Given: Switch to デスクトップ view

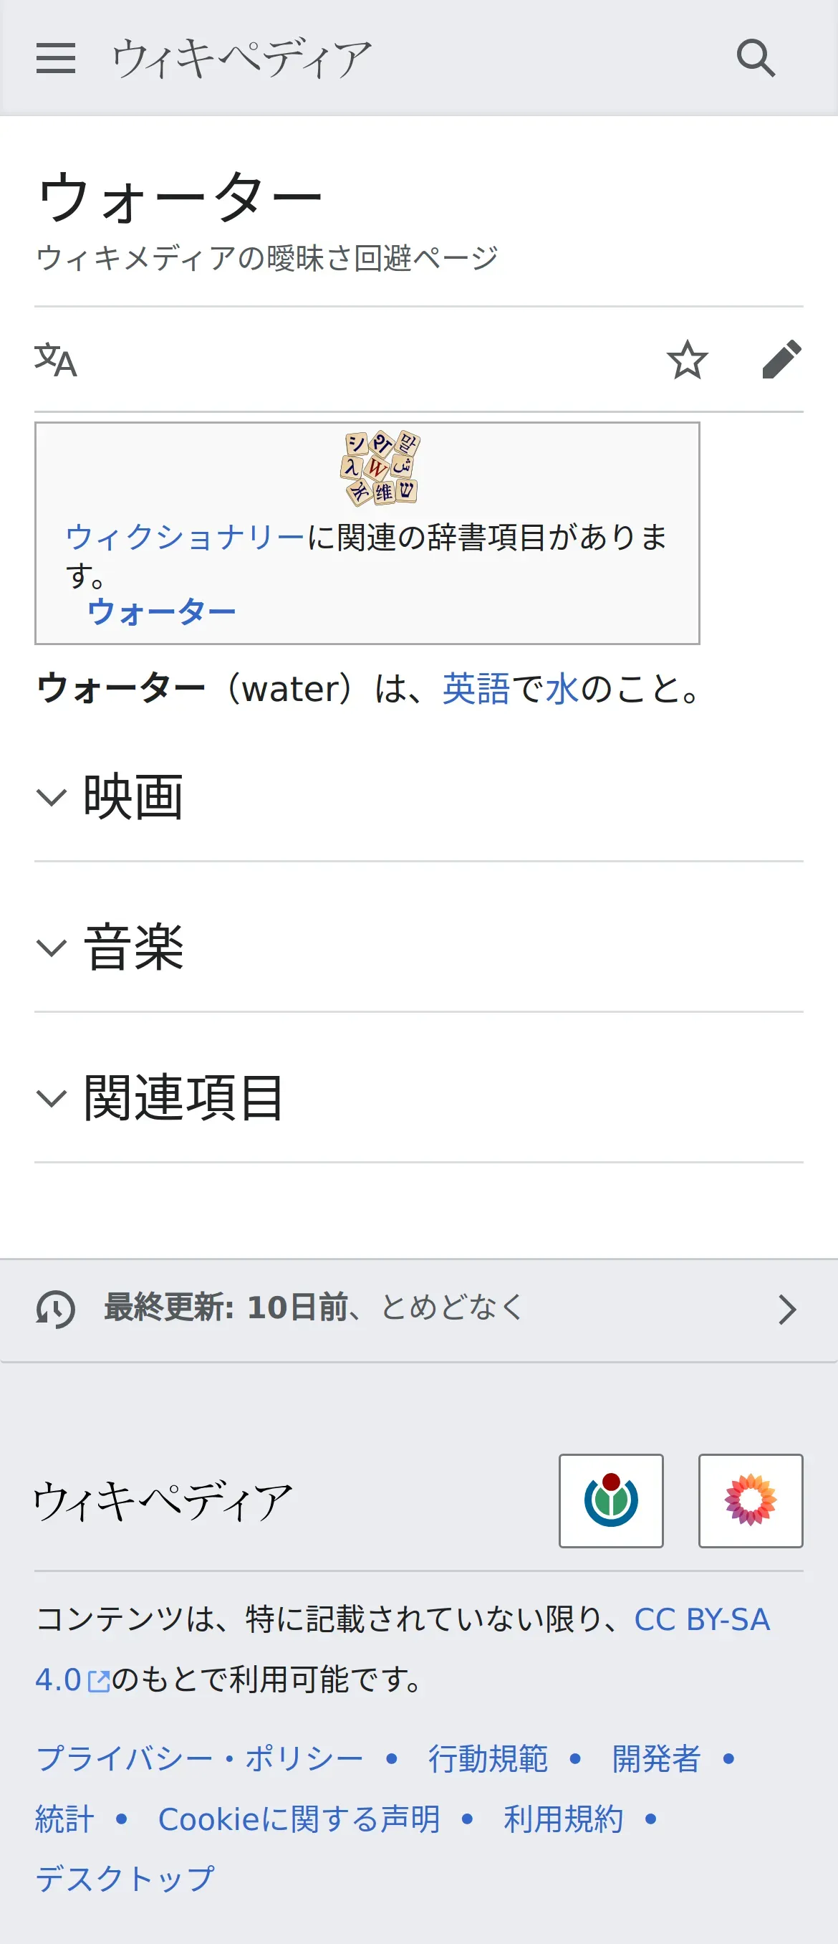Looking at the screenshot, I should [125, 1878].
